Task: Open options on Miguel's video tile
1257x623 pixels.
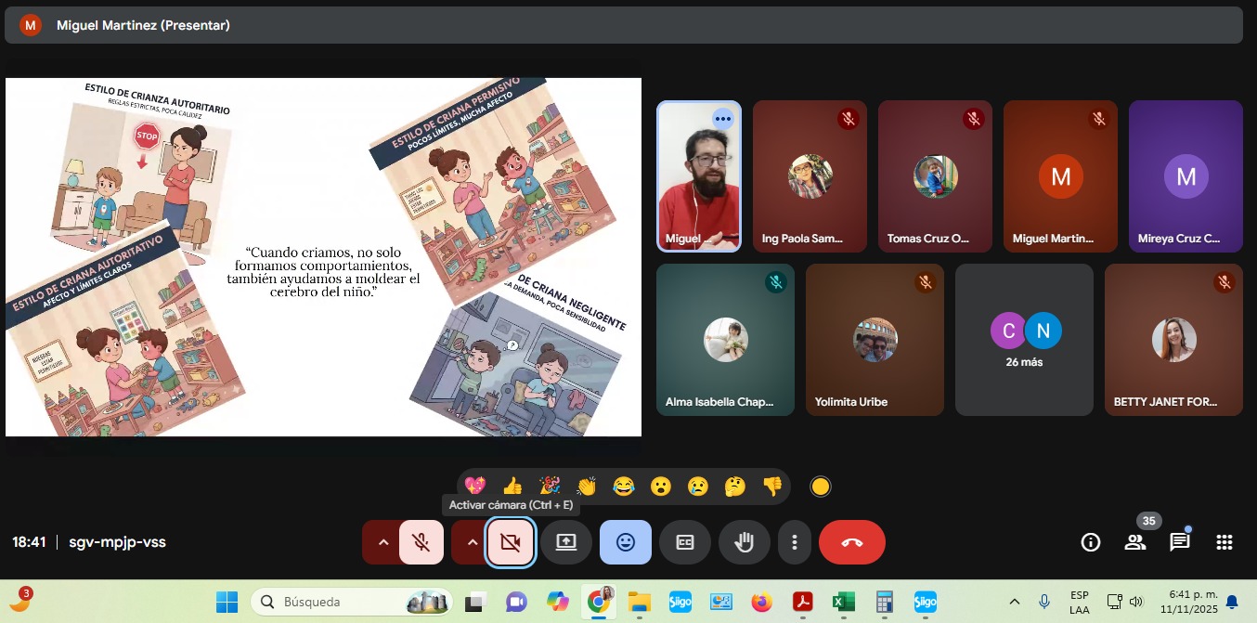Action: pyautogui.click(x=723, y=119)
